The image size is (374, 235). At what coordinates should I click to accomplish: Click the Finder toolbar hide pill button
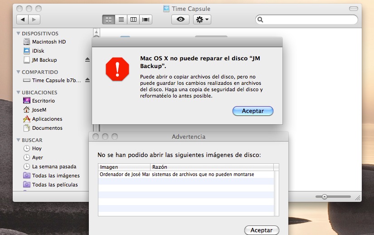(353, 9)
